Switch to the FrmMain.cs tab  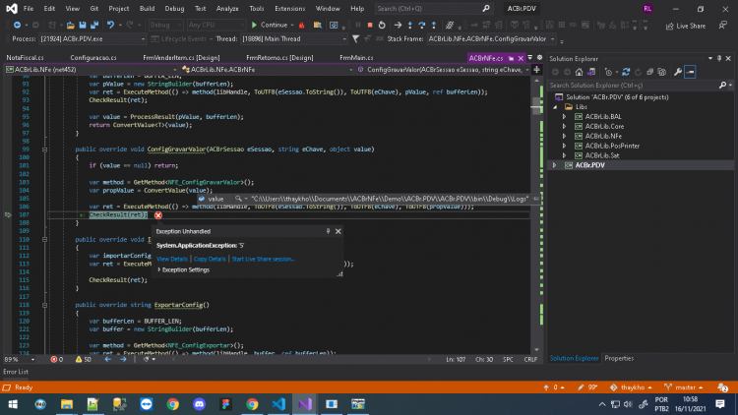coord(356,57)
